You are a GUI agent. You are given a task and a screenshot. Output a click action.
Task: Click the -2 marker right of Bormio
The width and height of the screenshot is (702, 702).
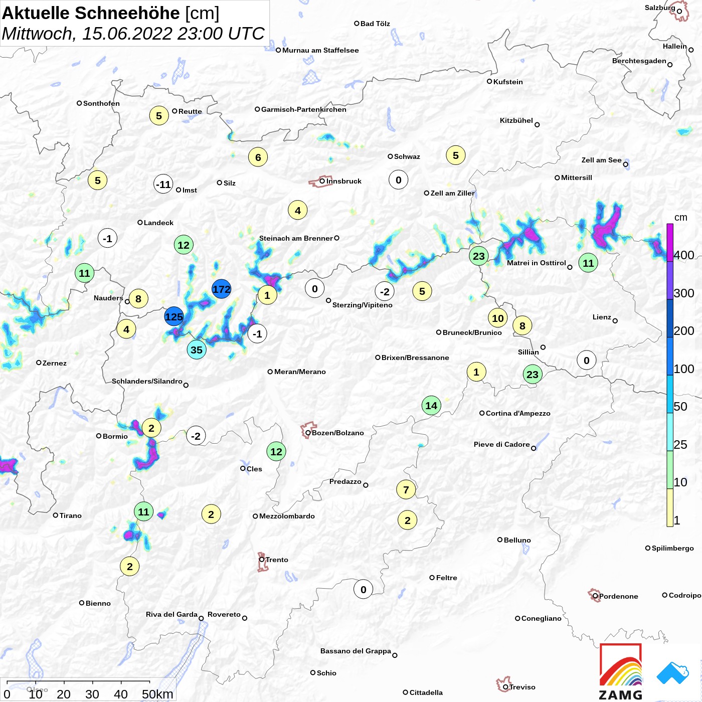(x=196, y=436)
